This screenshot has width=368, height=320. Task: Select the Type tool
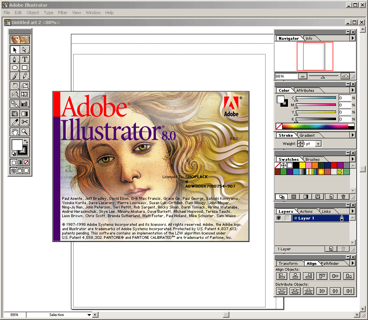click(25, 60)
